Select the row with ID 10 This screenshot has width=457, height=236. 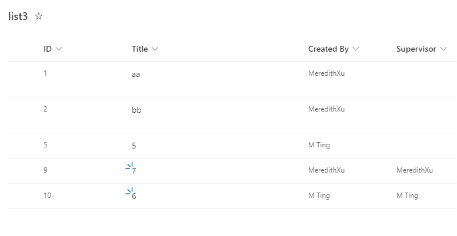(232, 196)
